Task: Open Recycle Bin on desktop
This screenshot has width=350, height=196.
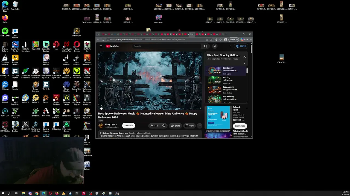Action: click(x=15, y=6)
